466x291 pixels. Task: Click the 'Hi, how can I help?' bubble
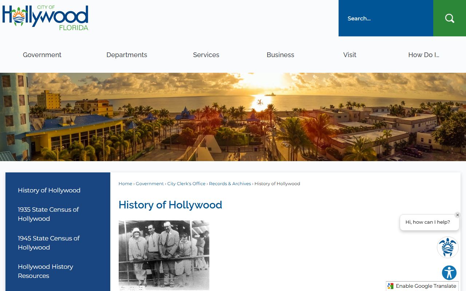point(429,222)
